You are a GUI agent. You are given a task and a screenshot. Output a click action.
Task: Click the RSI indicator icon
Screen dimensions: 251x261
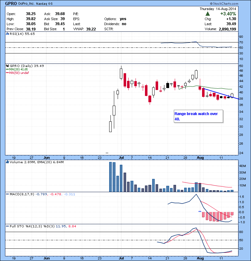coord(7,34)
